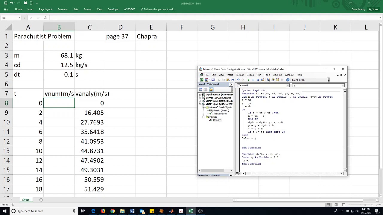Paste with the clipboard icon in the VBA toolbar
383x215 pixels.
point(228,80)
